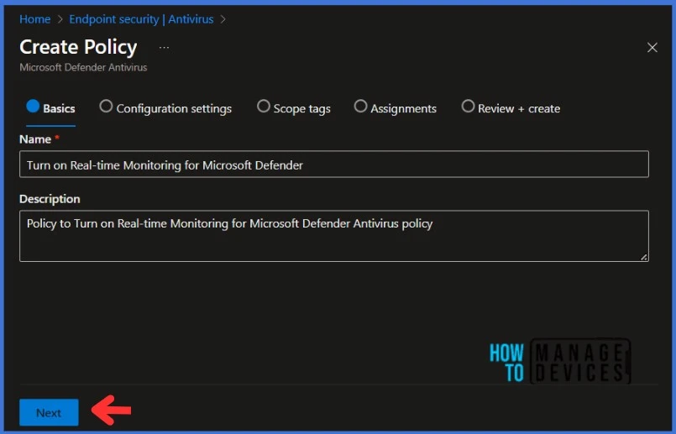The width and height of the screenshot is (676, 434).
Task: Open the ellipsis more options menu
Action: coord(164,47)
